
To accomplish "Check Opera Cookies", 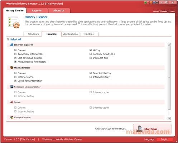I will (15, 108).
